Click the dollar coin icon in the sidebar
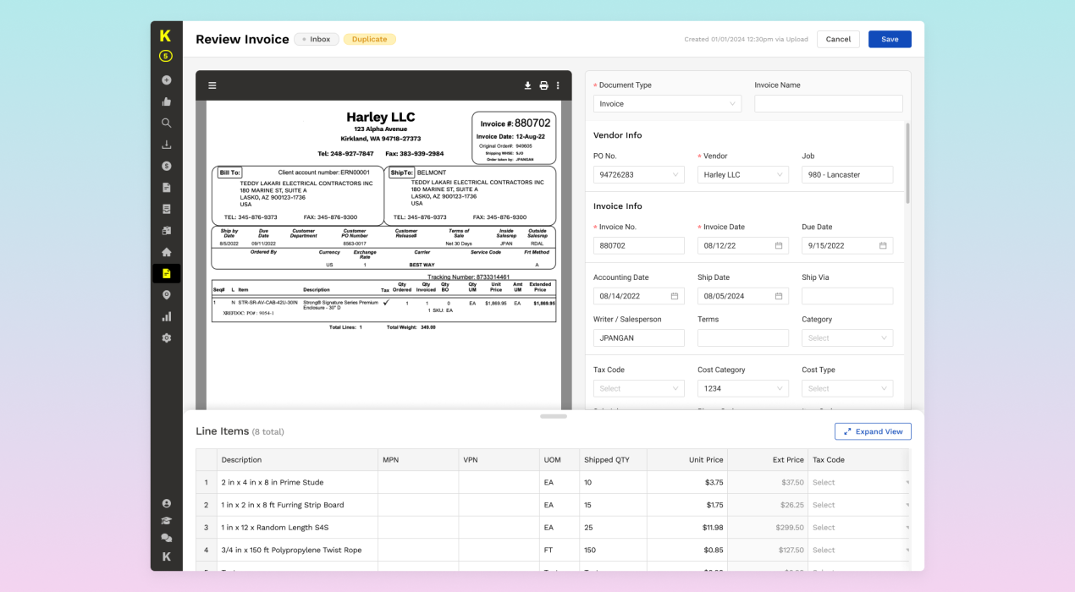 (x=166, y=166)
